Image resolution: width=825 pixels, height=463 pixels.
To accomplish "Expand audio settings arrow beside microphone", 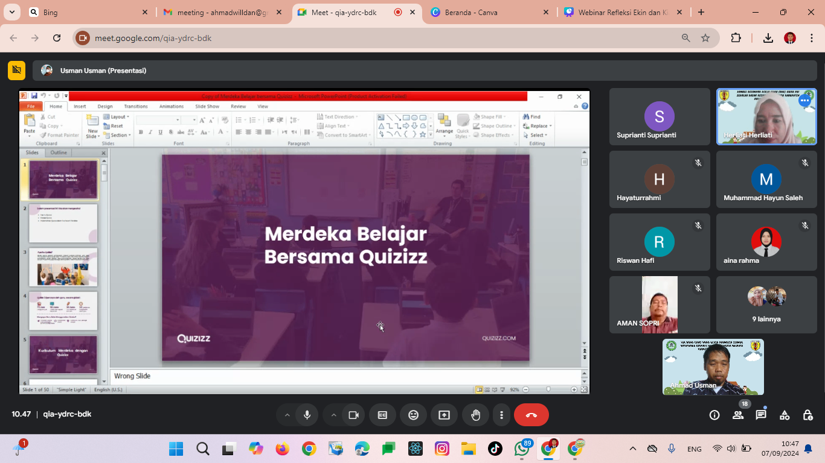I will (287, 415).
